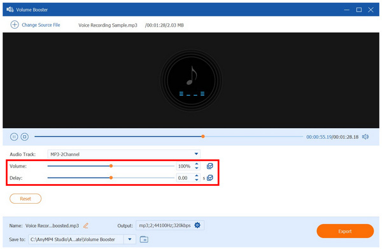Image resolution: width=382 pixels, height=250 pixels.
Task: Pause playback with the pause button
Action: tap(14, 137)
